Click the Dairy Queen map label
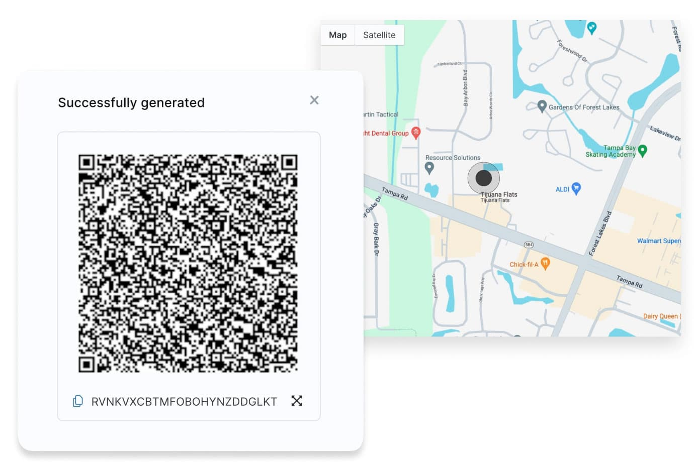 click(x=661, y=316)
